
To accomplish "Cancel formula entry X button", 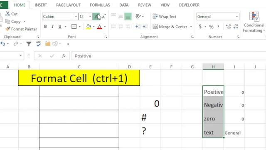I will click(x=40, y=56).
